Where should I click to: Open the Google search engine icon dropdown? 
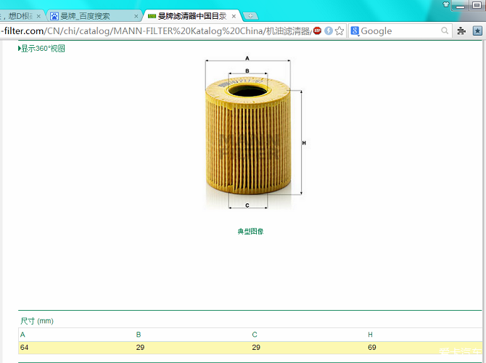click(355, 31)
